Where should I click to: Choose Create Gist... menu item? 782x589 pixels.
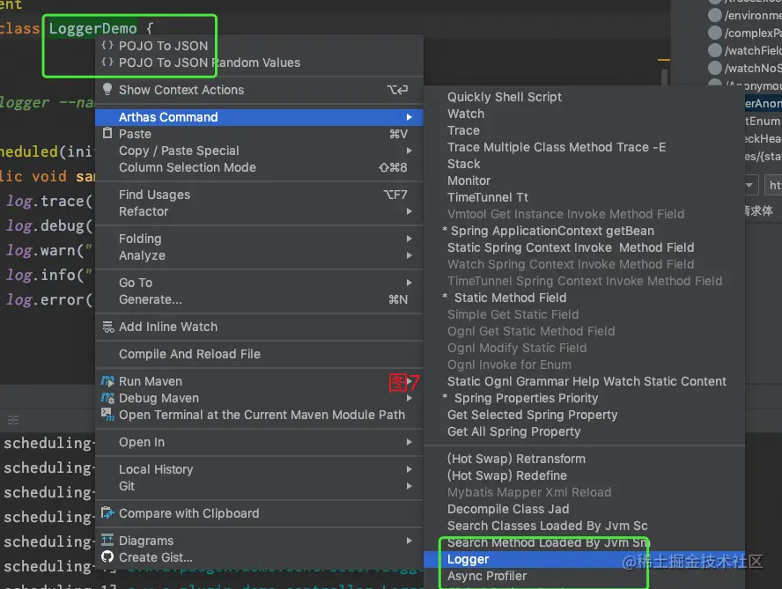coord(259,557)
